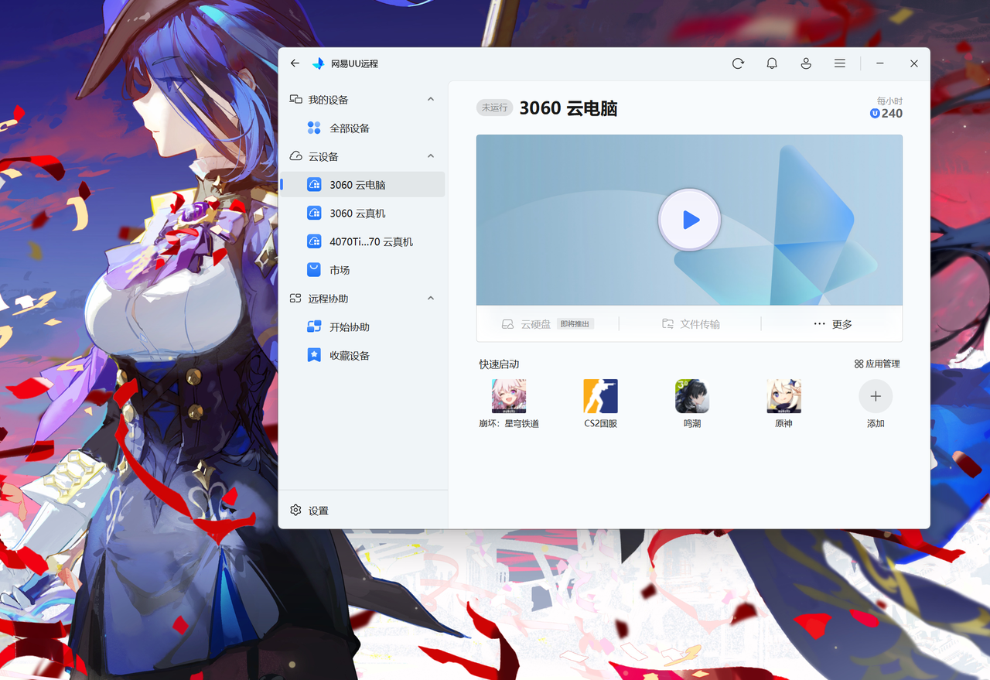Screen dimensions: 990x680
Task: Launch 原神 shortcut
Action: (783, 404)
